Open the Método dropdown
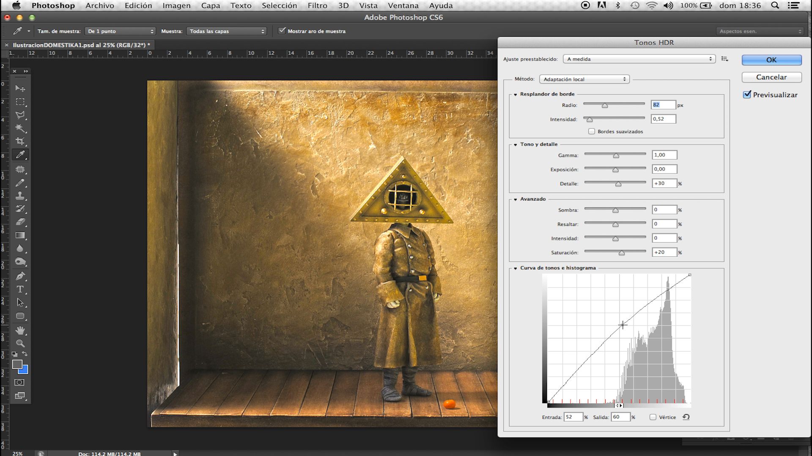 [x=584, y=79]
